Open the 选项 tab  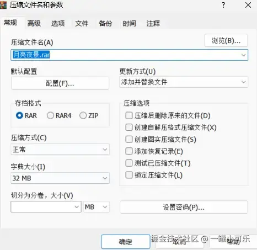click(x=58, y=23)
